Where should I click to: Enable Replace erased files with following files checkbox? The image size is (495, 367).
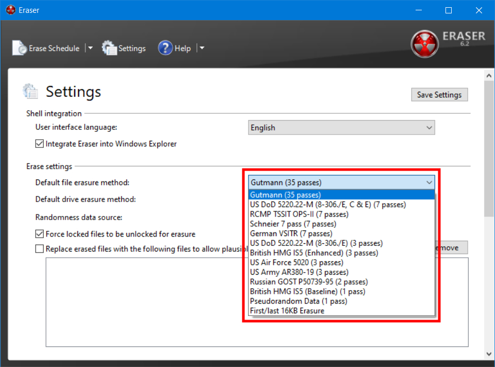click(x=40, y=248)
